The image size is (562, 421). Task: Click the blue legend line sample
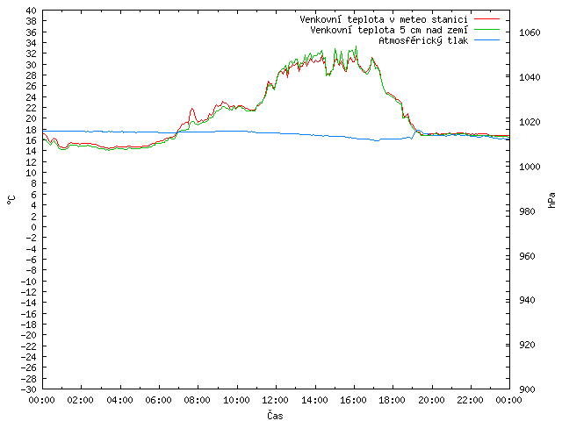point(486,40)
